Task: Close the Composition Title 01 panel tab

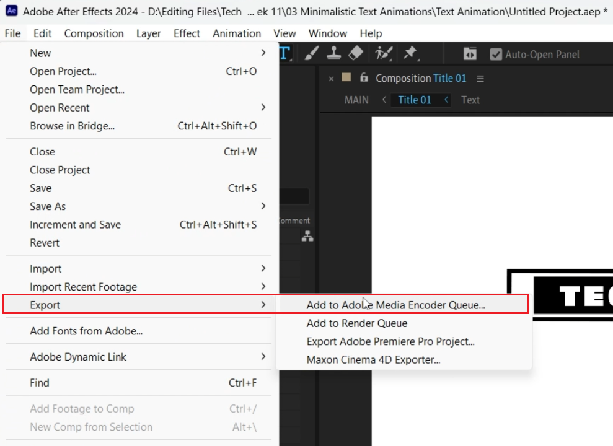Action: pos(331,79)
